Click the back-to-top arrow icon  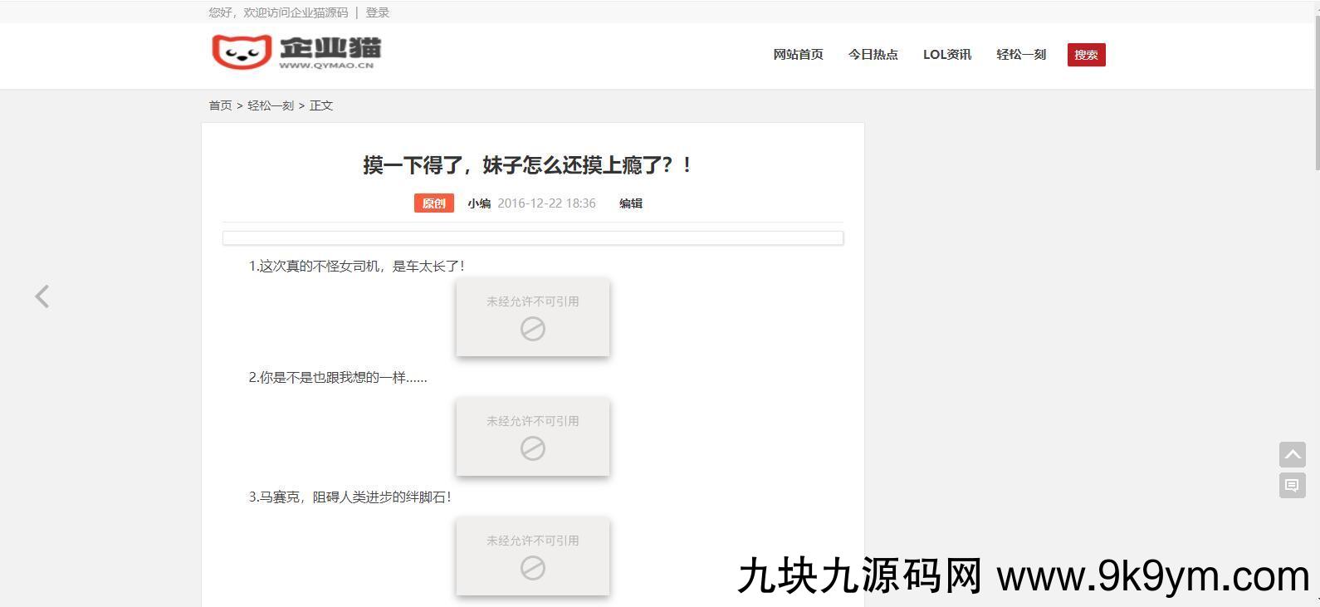pyautogui.click(x=1292, y=454)
